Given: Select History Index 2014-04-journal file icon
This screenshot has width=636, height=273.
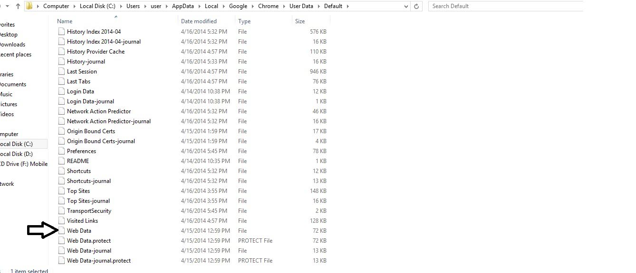Looking at the screenshot, I should coord(61,41).
